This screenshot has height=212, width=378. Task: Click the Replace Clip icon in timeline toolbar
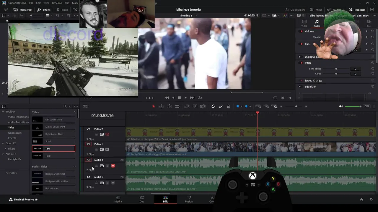click(203, 106)
